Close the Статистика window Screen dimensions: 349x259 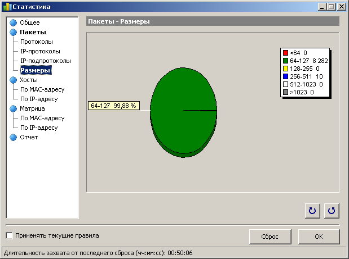(x=342, y=7)
